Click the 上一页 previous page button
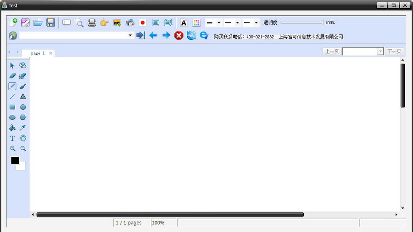Image resolution: width=413 pixels, height=232 pixels. [x=332, y=51]
